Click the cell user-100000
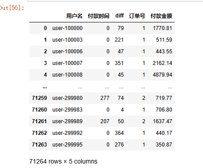The height and width of the screenshot is (168, 203). pyautogui.click(x=67, y=28)
